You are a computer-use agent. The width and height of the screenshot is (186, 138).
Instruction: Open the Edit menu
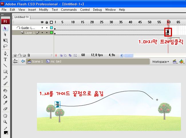coord(12,10)
